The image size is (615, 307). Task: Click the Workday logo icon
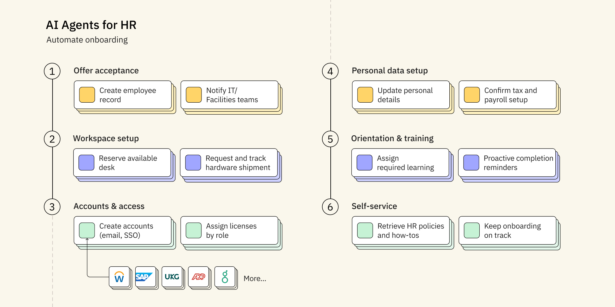[x=119, y=277]
